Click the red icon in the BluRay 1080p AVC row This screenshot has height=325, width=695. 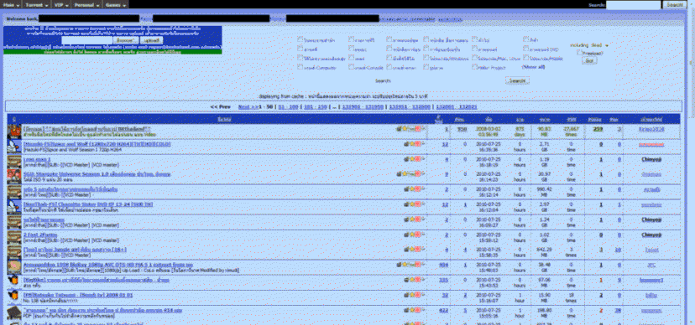(x=417, y=265)
